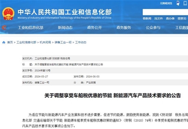The height and width of the screenshot is (129, 188).
Task: Open the 公众参与 navigation menu
Action: [x=153, y=28]
